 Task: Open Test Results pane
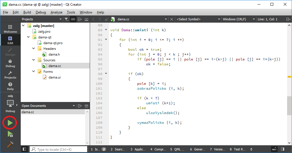(x=237, y=149)
